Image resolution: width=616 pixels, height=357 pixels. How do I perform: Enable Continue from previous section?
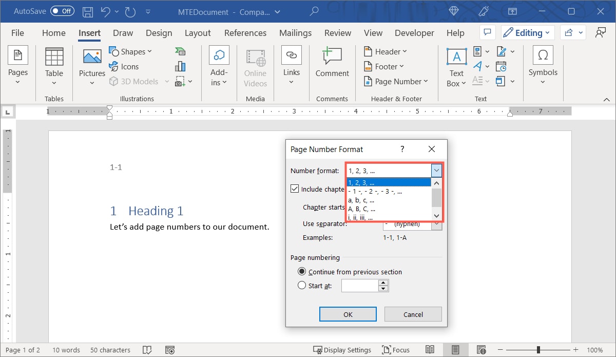click(x=302, y=271)
